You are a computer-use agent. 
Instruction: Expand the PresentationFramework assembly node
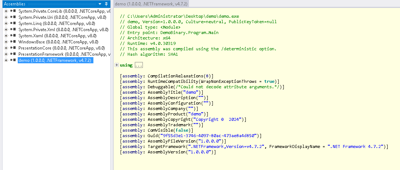pyautogui.click(x=6, y=54)
